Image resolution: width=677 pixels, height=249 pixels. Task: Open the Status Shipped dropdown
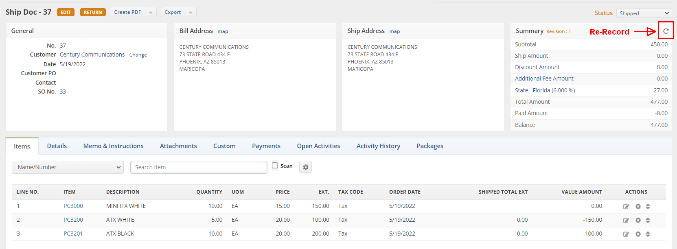(x=644, y=13)
